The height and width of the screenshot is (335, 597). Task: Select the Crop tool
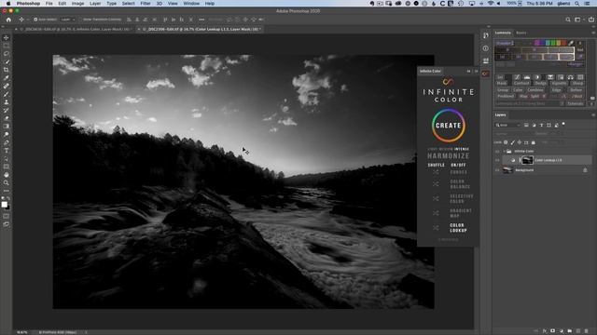7,70
